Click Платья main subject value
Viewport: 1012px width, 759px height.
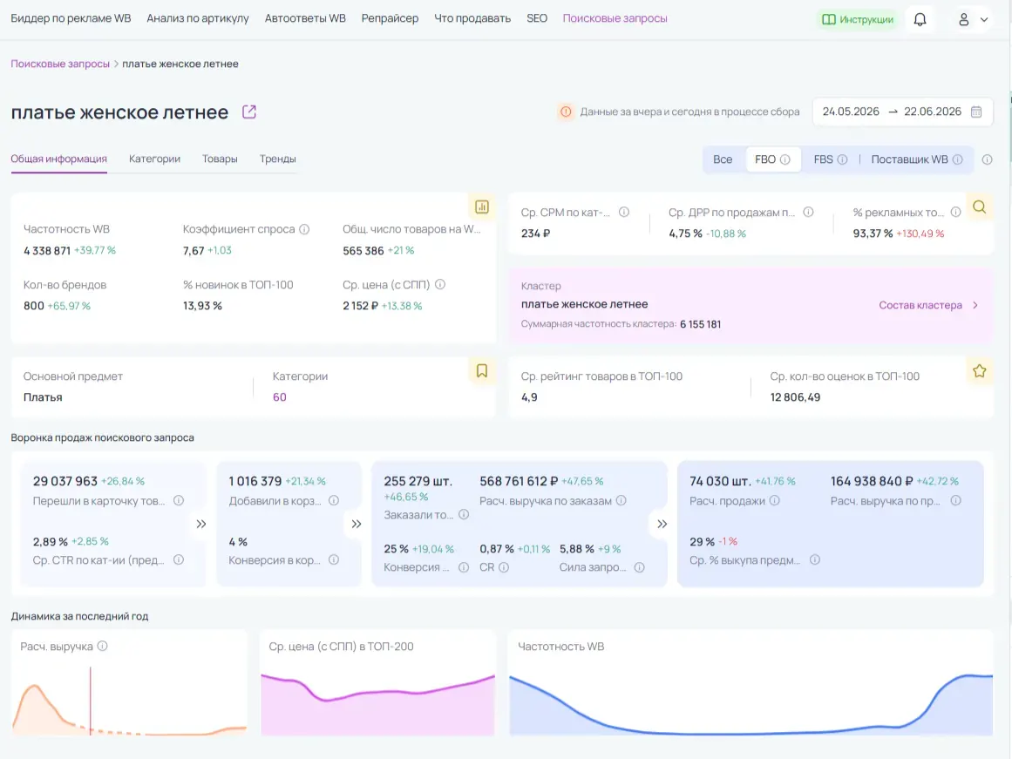pyautogui.click(x=43, y=396)
